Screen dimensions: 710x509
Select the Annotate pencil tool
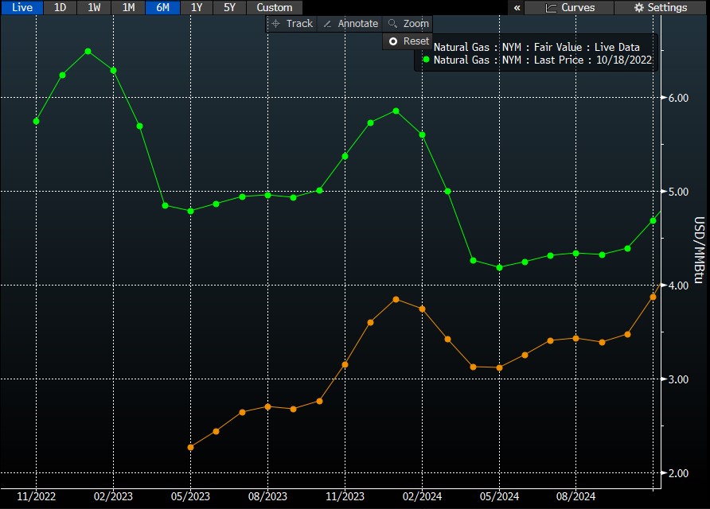click(x=349, y=24)
